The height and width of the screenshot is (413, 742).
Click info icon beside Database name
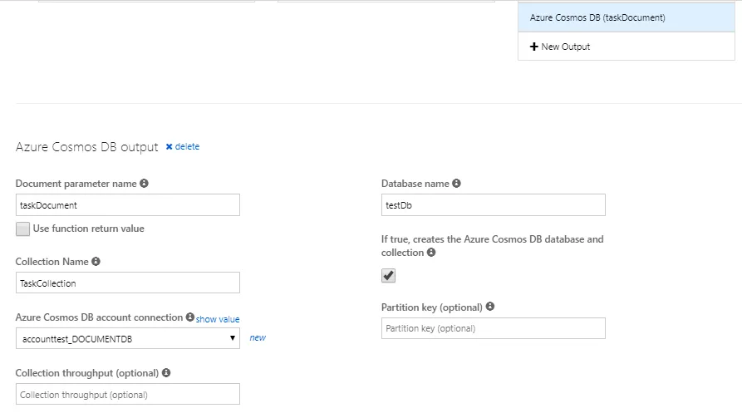[x=457, y=184]
